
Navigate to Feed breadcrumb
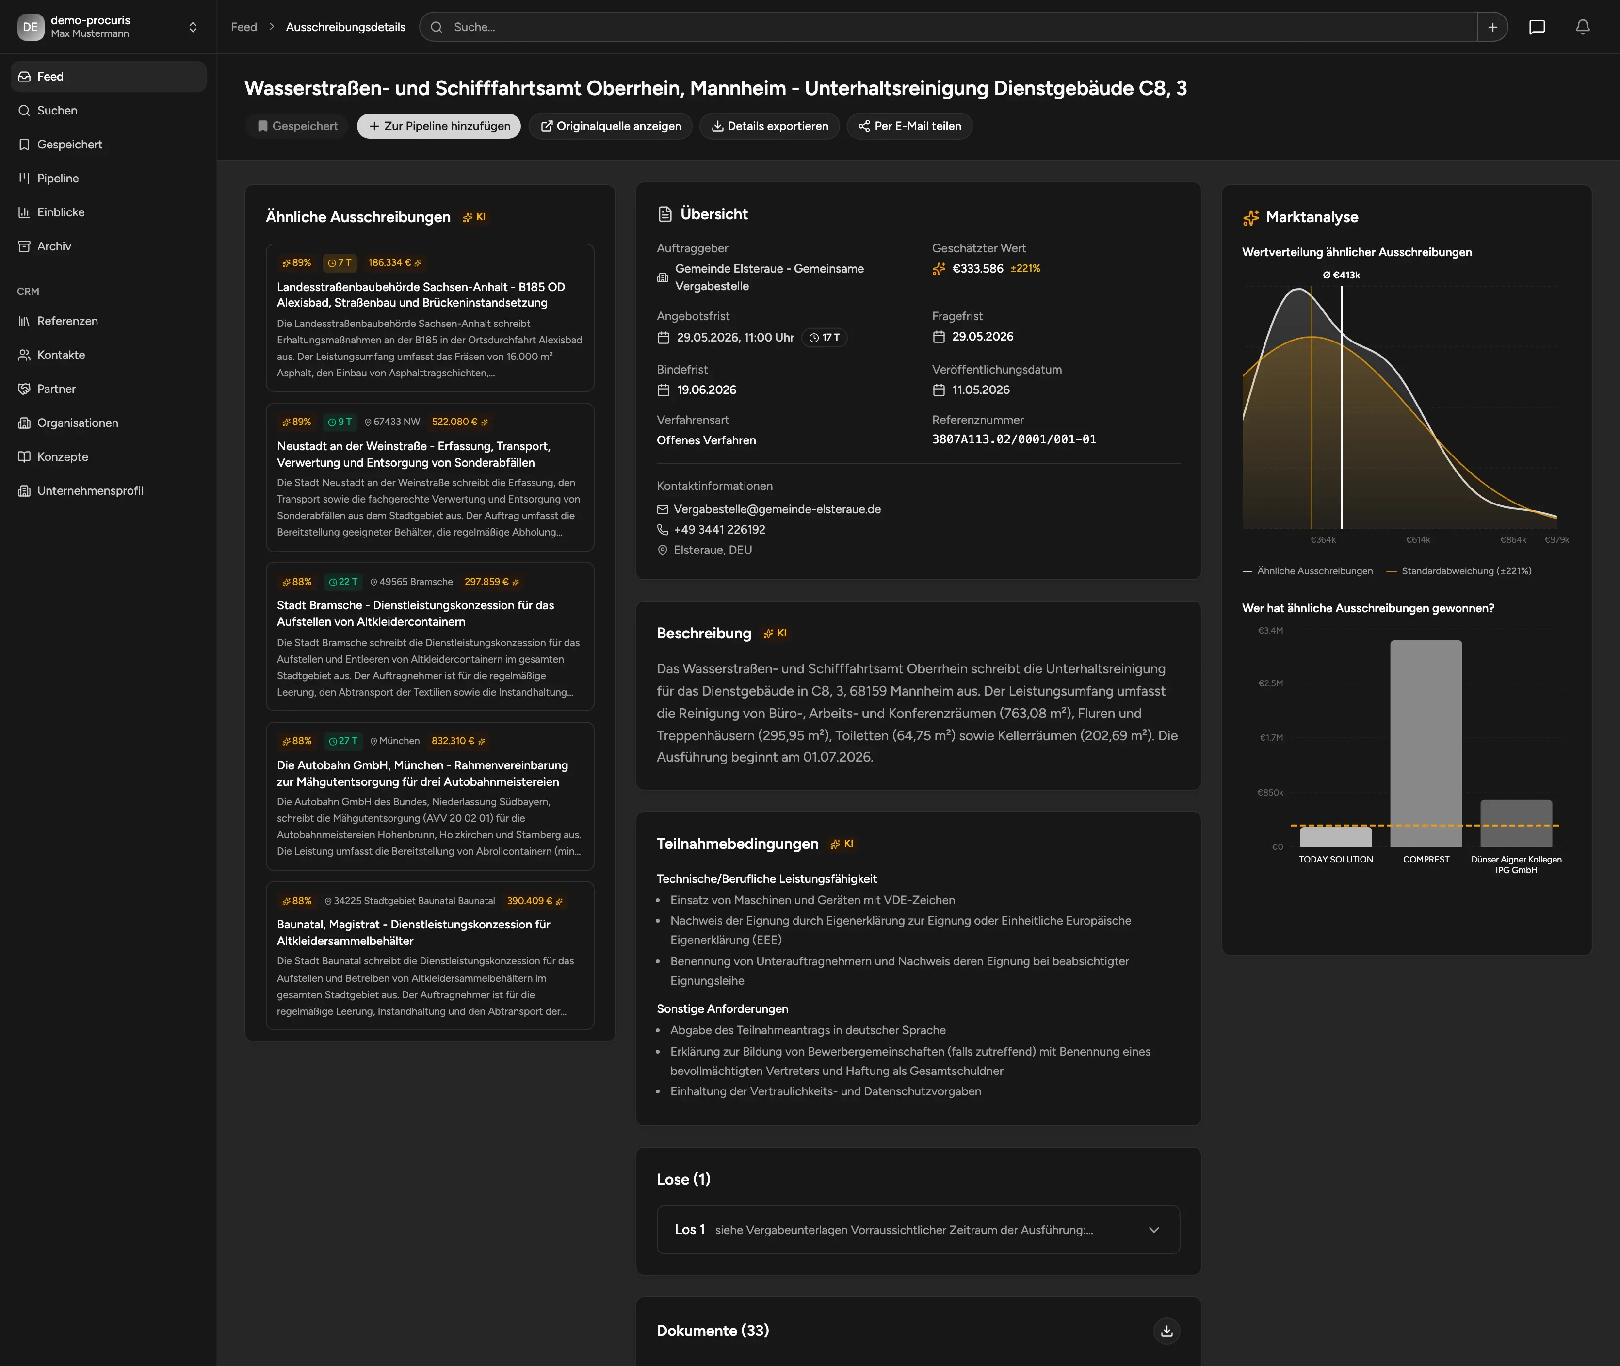point(244,27)
